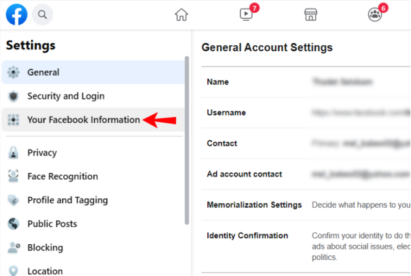Edit the Ad account contact row

coord(306,174)
